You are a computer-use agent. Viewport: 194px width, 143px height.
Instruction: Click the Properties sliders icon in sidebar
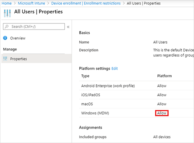[x=5, y=59]
